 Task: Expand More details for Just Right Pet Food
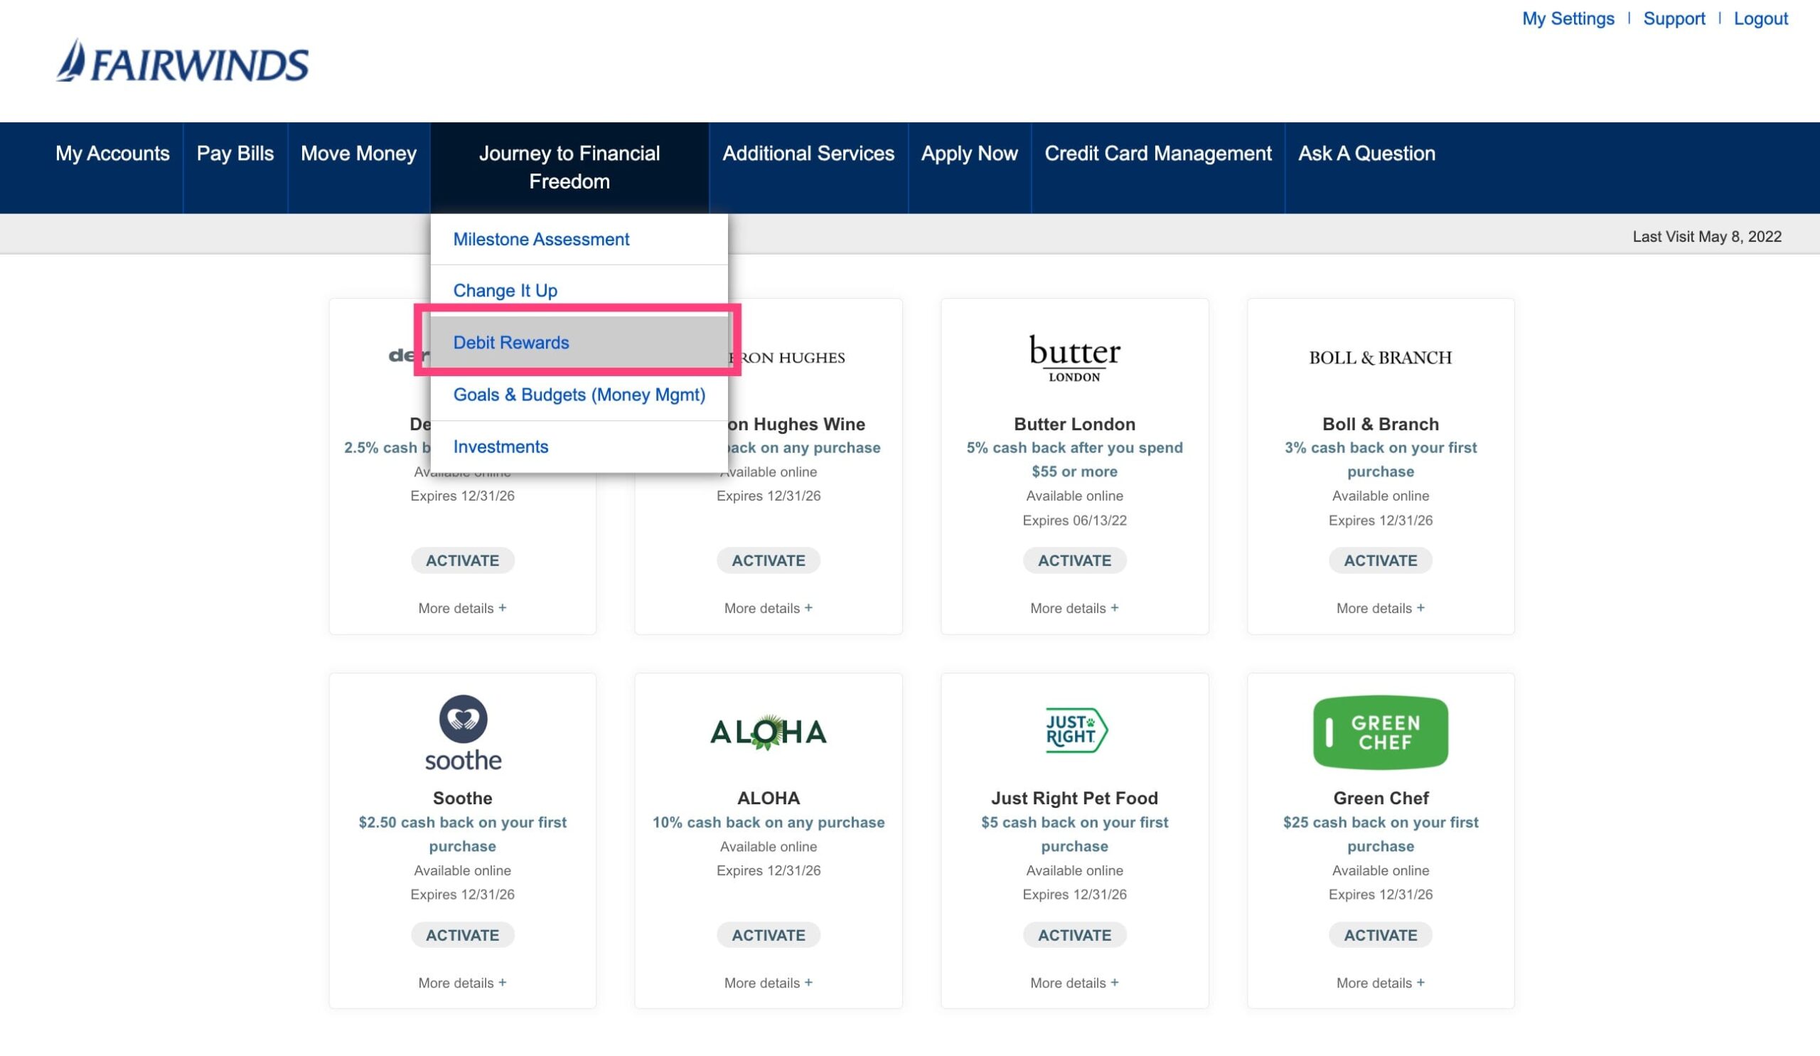click(x=1074, y=982)
